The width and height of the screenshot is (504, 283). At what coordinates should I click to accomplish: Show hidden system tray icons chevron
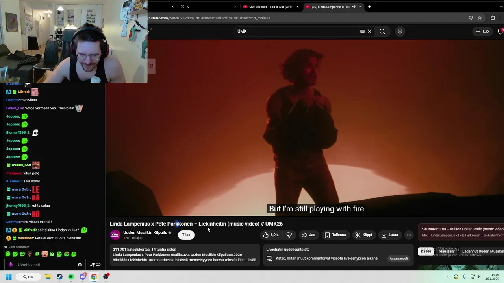click(447, 277)
